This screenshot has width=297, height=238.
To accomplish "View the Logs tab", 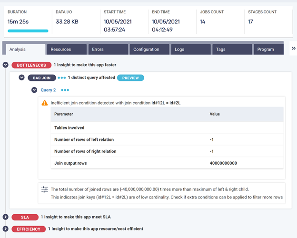I will tap(191, 50).
